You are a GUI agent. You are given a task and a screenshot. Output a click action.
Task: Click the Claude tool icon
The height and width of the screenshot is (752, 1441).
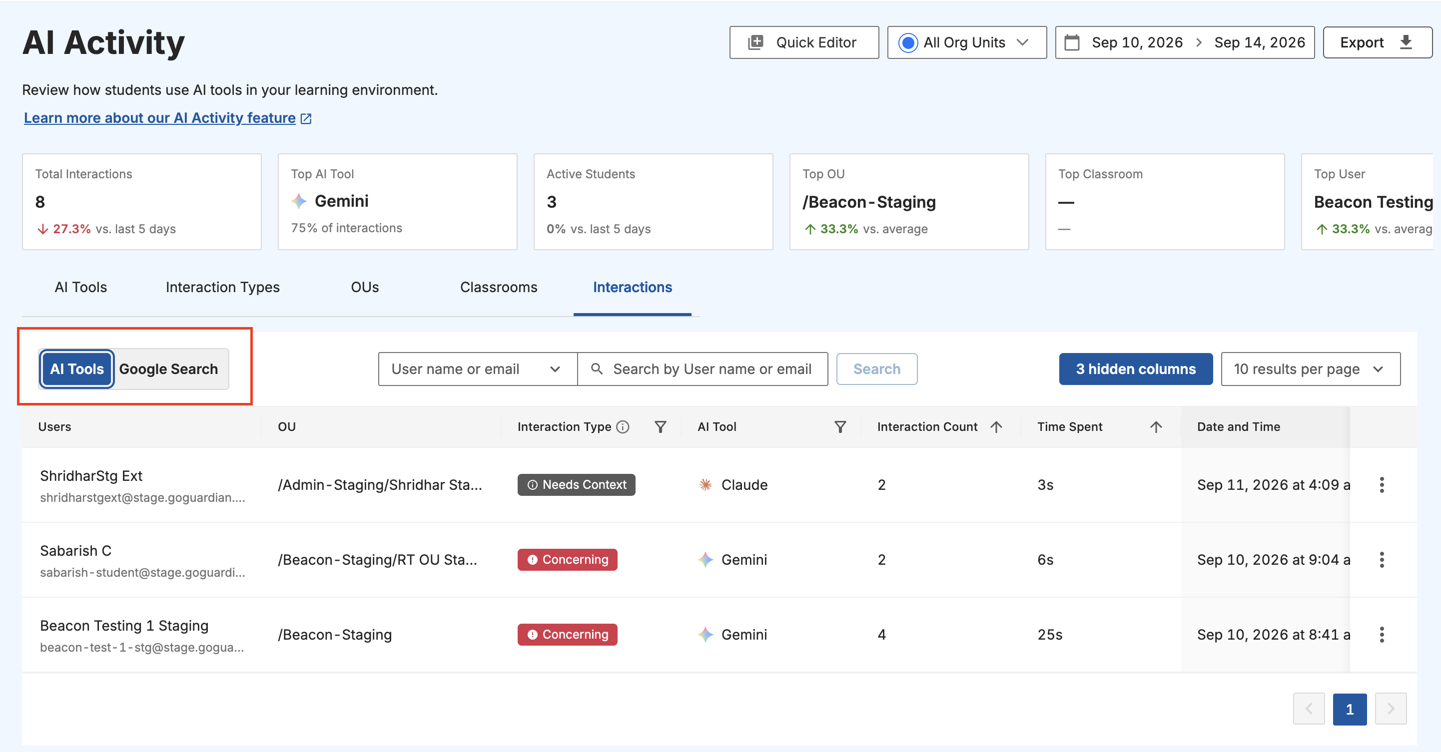[706, 485]
